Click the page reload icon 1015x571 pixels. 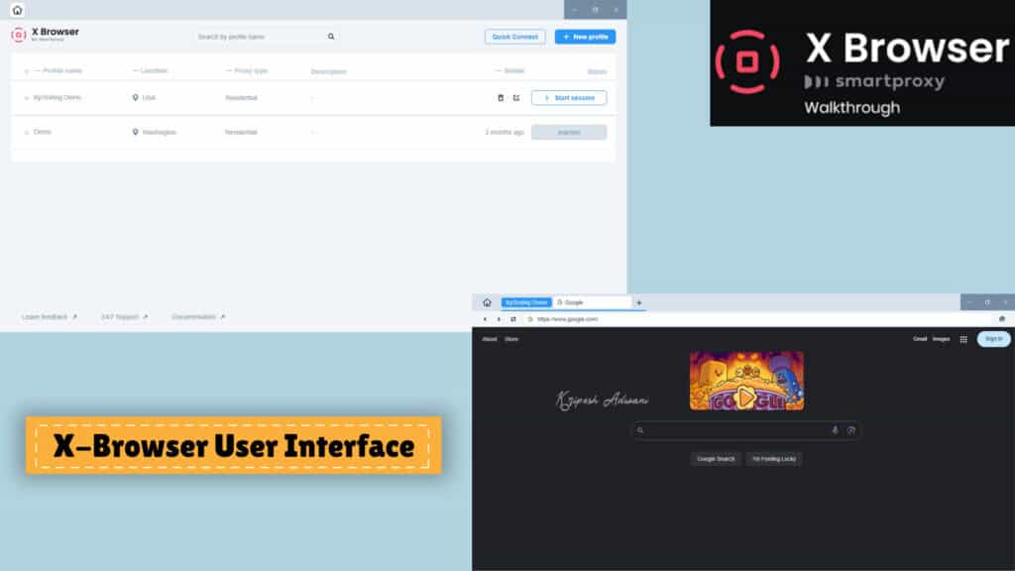click(x=511, y=319)
